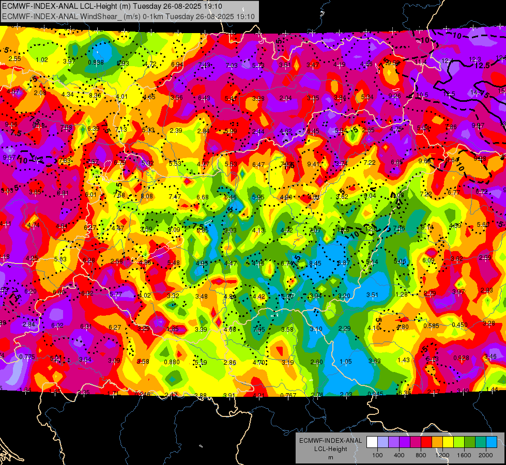Click the '100' legend scale label
506x465 pixels.
(x=377, y=455)
